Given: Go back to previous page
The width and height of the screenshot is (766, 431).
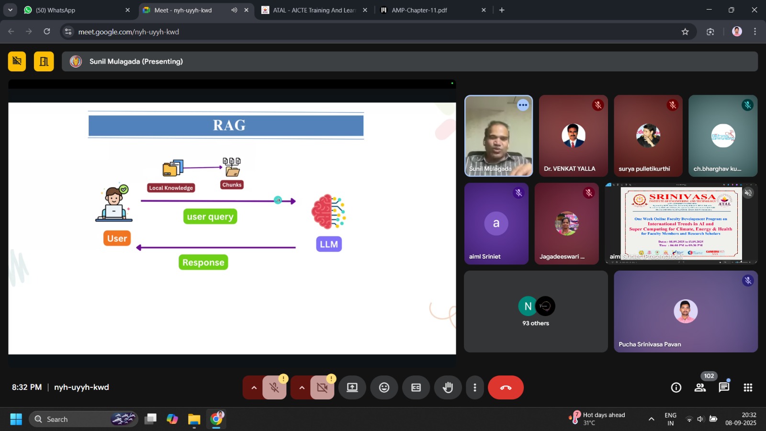Looking at the screenshot, I should [11, 32].
